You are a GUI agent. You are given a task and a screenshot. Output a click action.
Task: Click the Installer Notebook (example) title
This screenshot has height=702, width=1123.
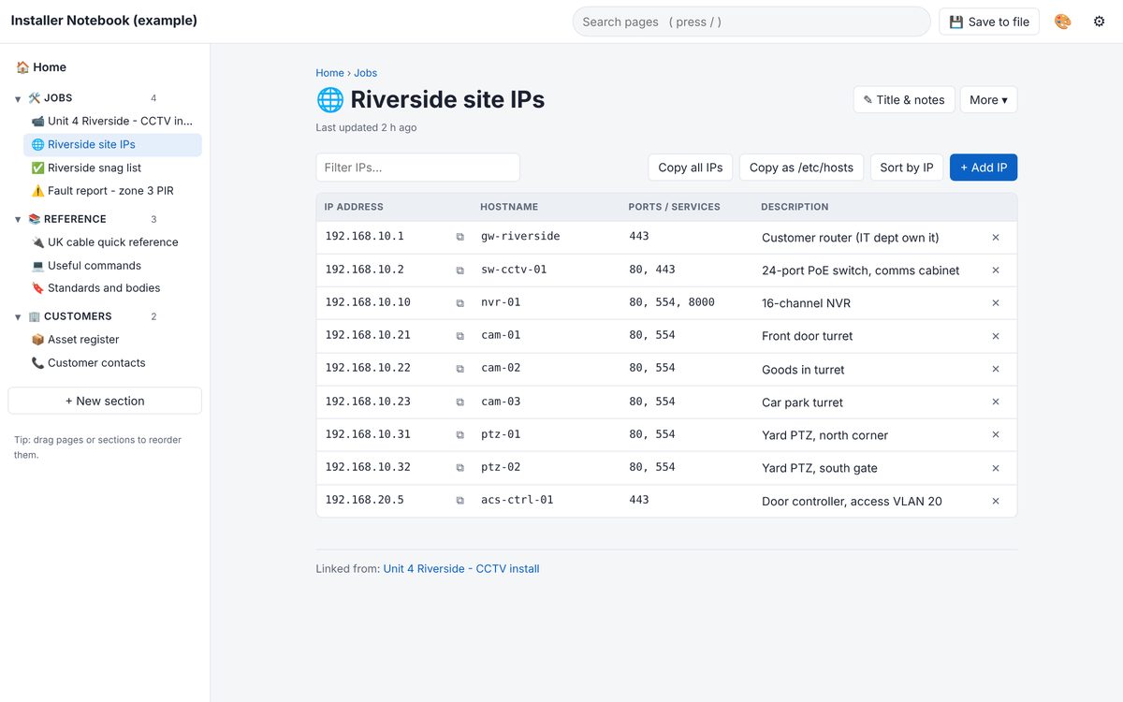pyautogui.click(x=104, y=21)
